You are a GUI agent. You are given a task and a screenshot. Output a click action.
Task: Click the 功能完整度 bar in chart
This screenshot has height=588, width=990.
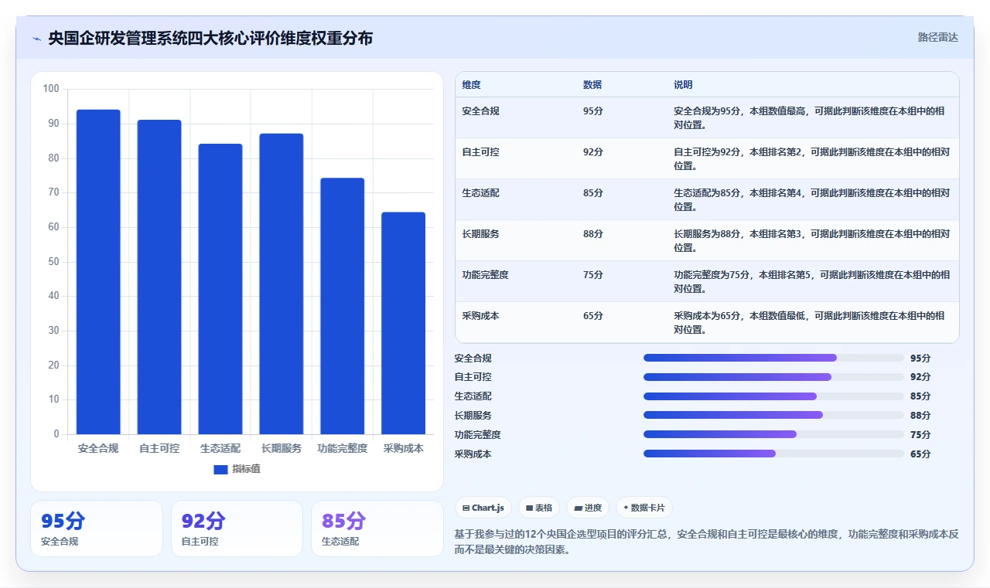point(343,306)
